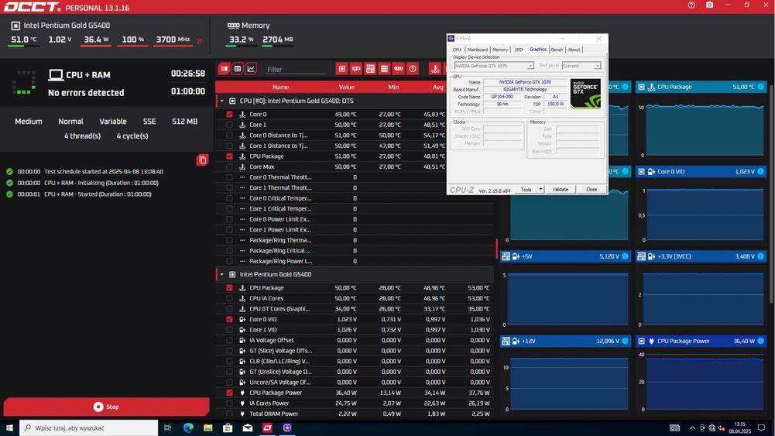
Task: Filter sensors by unknown question-mark icon
Action: click(413, 69)
